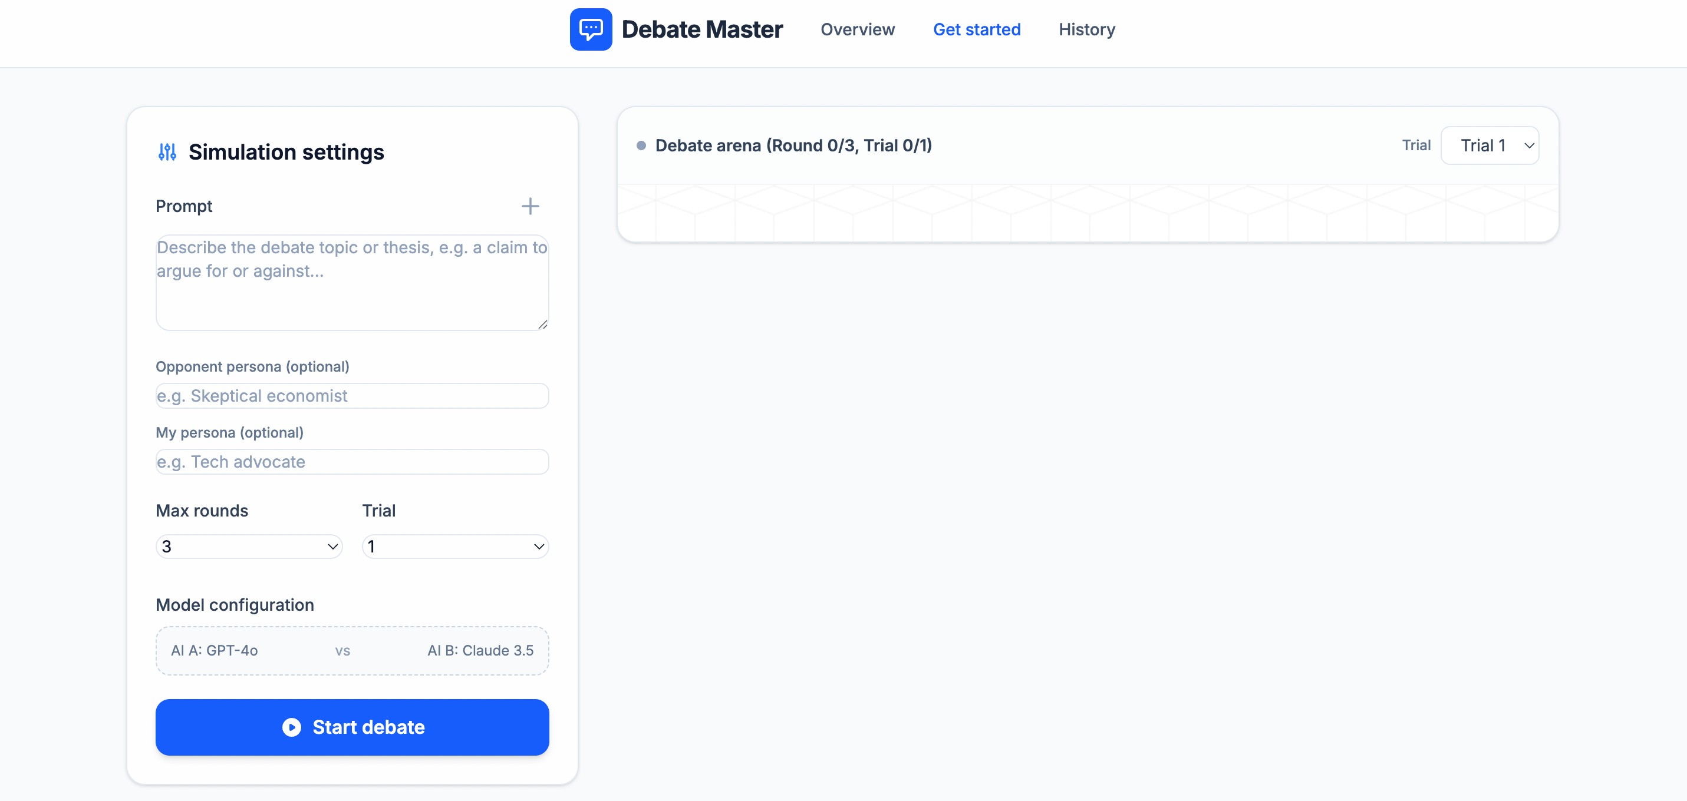Click AI A: GPT-4o model label

[214, 650]
